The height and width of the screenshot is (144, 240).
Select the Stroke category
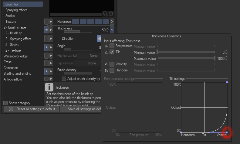tap(10, 16)
